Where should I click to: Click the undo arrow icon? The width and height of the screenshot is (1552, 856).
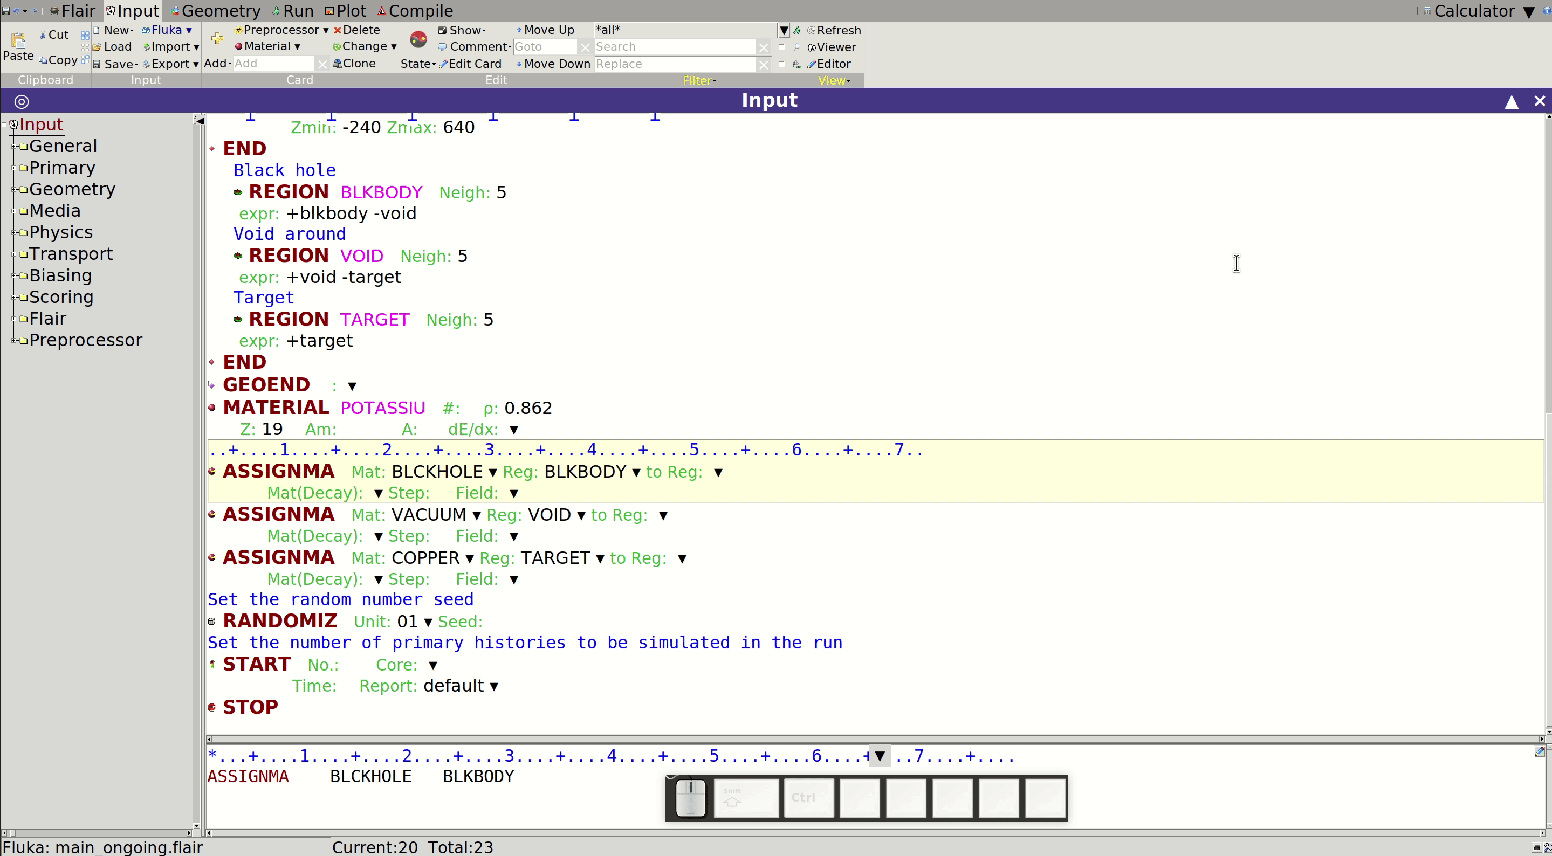coord(16,11)
